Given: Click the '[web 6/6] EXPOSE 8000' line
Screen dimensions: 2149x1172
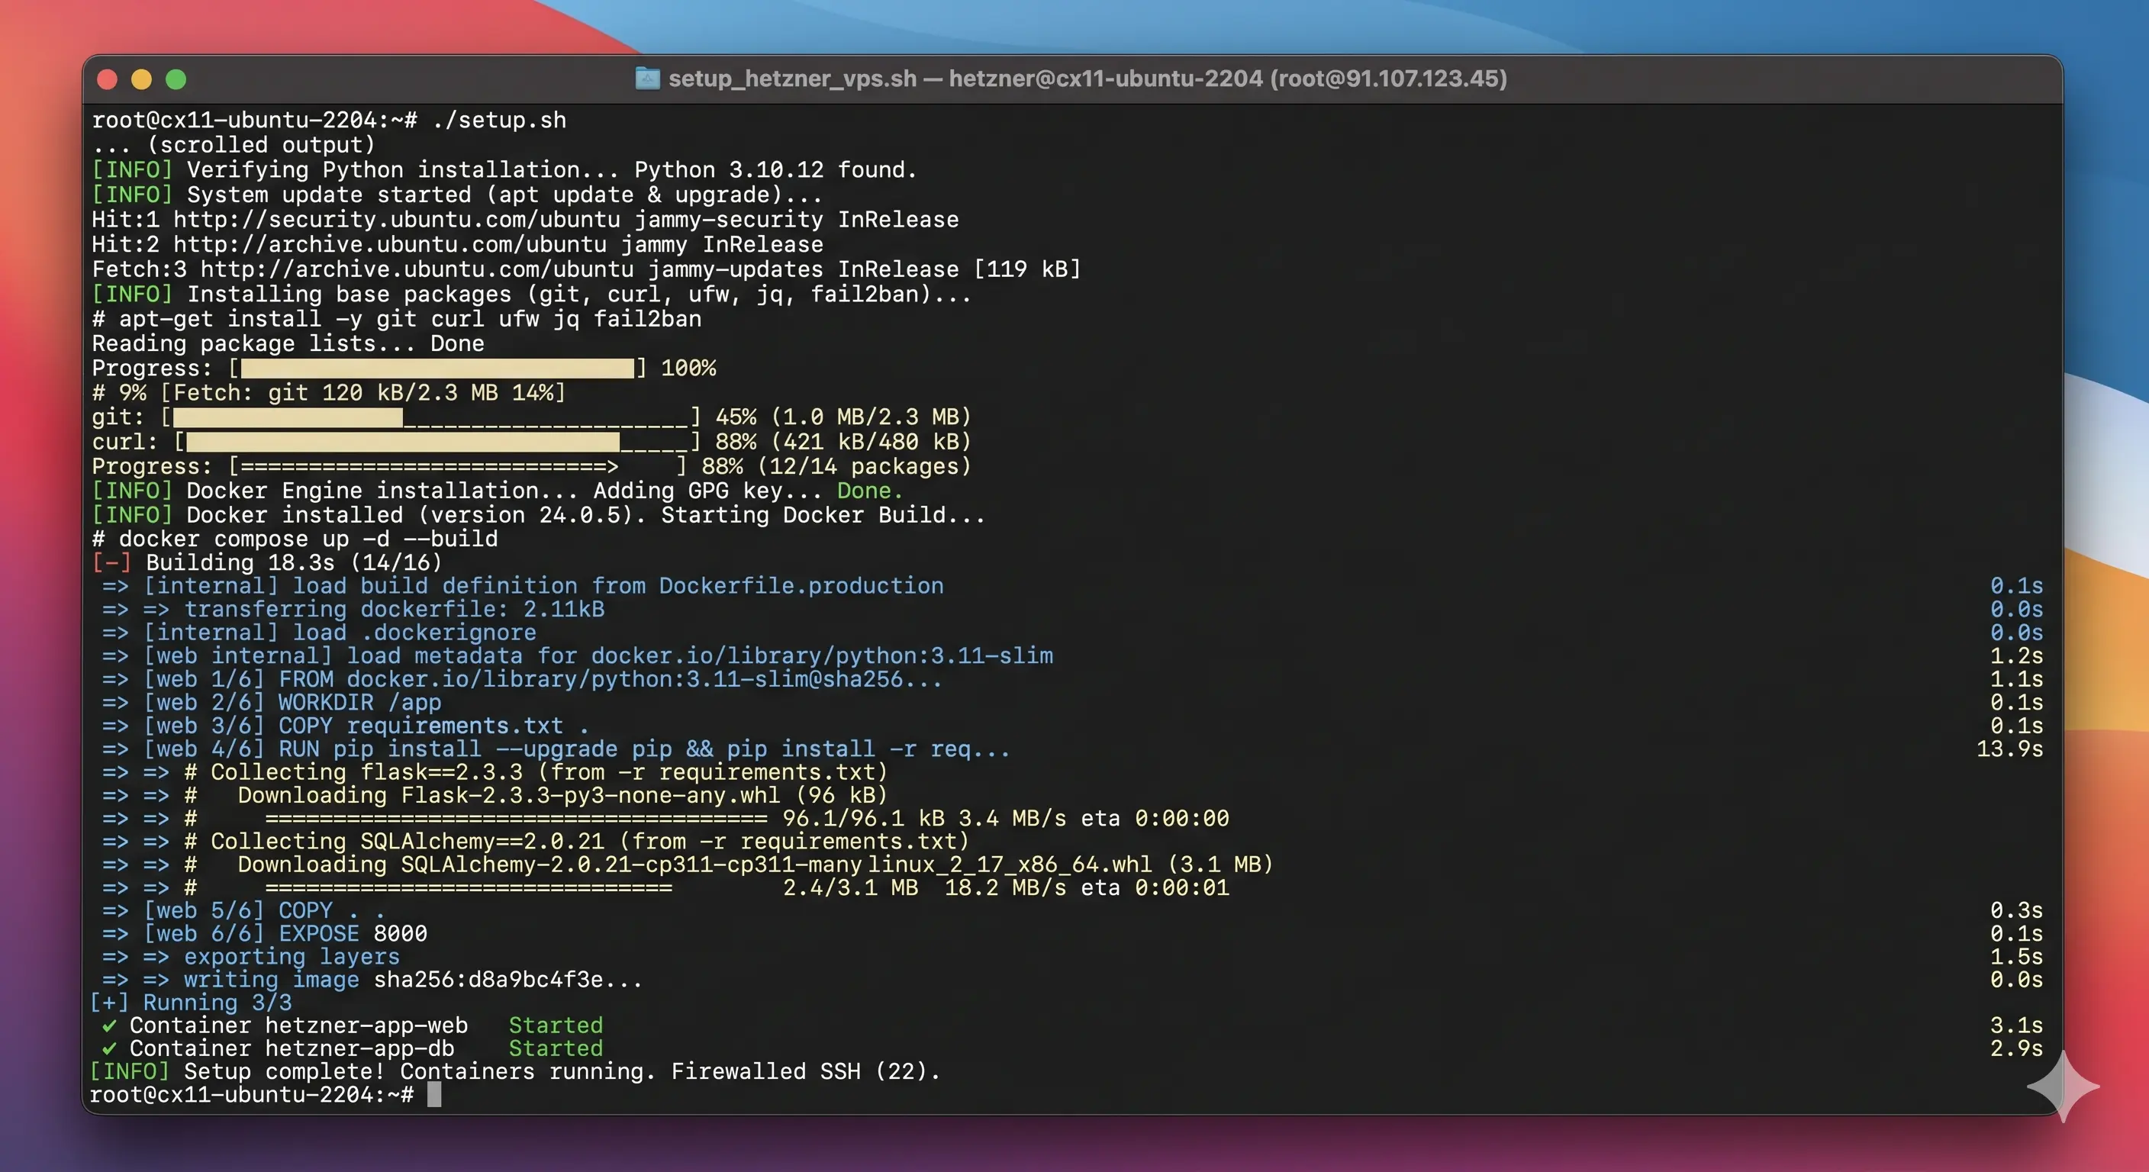Looking at the screenshot, I should tap(265, 933).
